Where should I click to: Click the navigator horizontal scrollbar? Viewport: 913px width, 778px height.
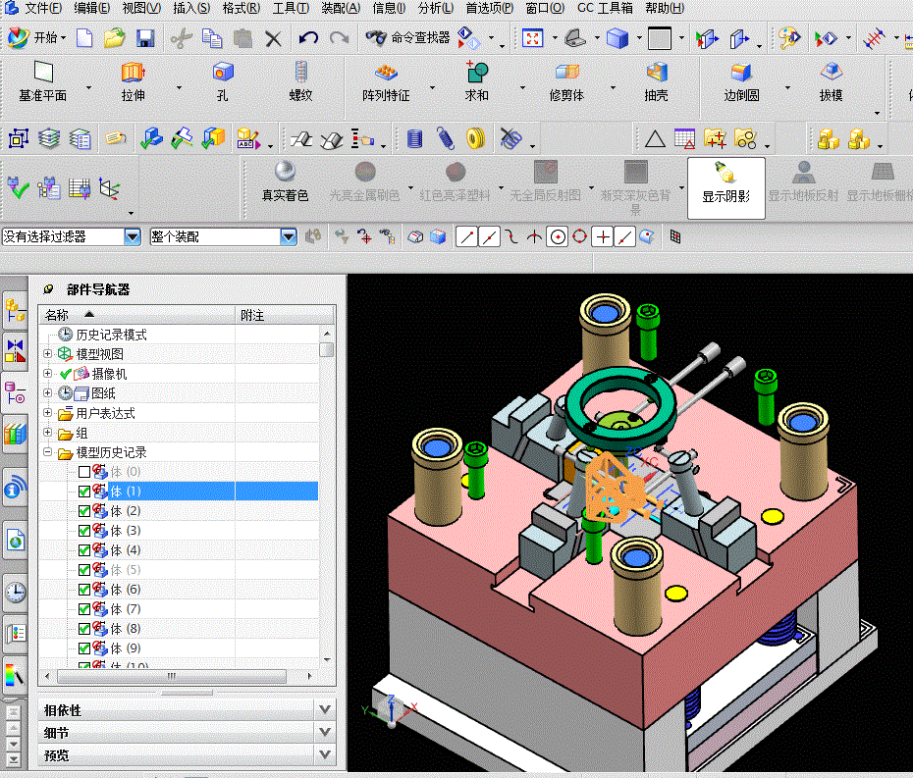tap(172, 676)
